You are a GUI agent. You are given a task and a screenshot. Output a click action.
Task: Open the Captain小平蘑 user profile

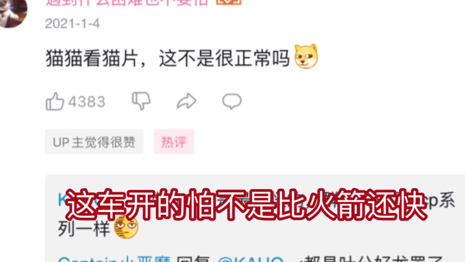point(114,259)
